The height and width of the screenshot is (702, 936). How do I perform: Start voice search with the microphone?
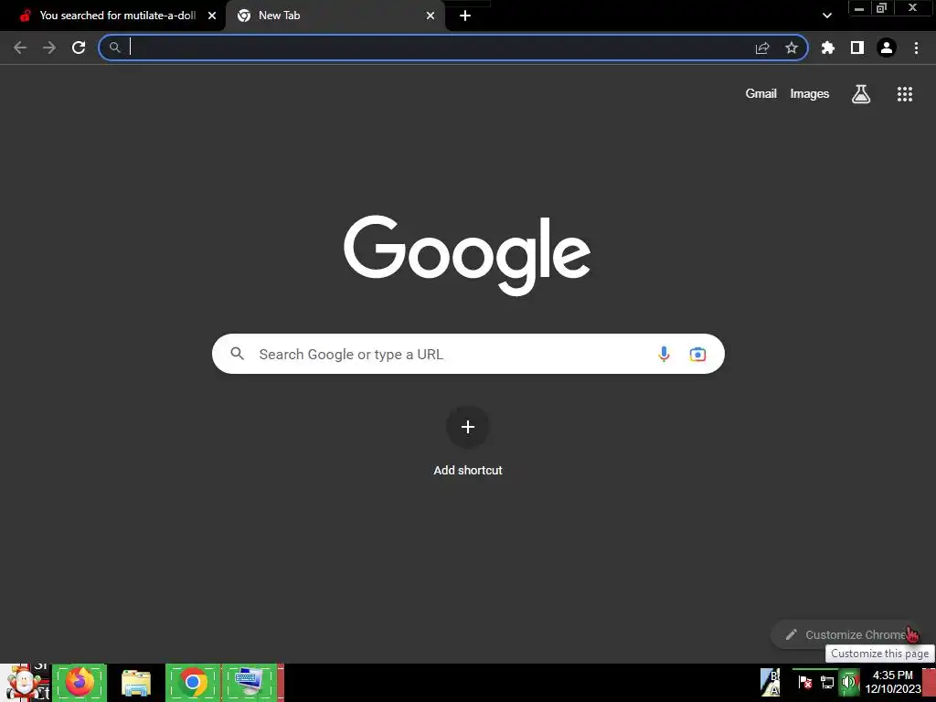(x=664, y=354)
